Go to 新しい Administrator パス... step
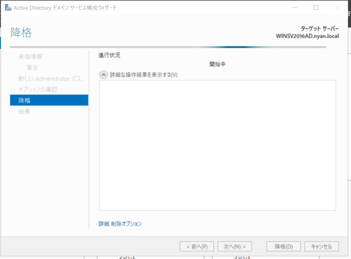351x259 pixels. (x=51, y=79)
